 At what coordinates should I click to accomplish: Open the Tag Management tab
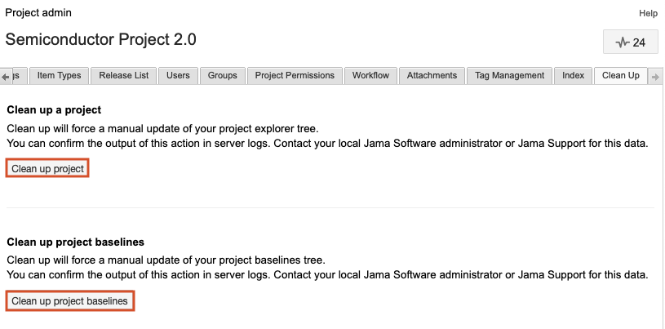(509, 75)
